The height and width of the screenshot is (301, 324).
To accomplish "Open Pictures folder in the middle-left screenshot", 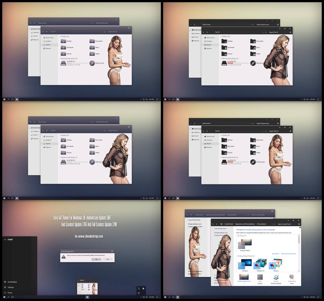I will [66, 153].
